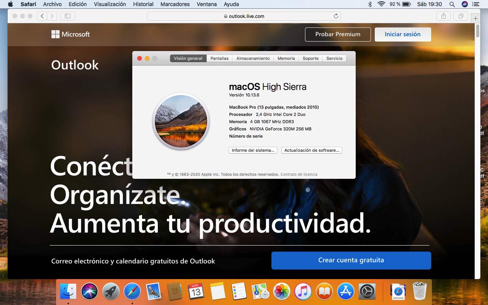488x305 pixels.
Task: Add a new Safari tab
Action: click(x=475, y=18)
